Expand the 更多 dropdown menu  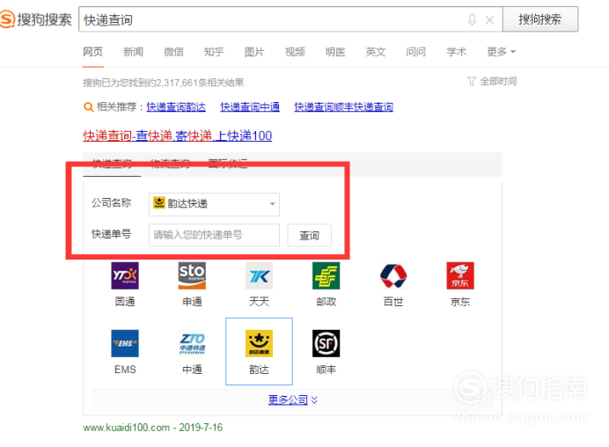501,52
